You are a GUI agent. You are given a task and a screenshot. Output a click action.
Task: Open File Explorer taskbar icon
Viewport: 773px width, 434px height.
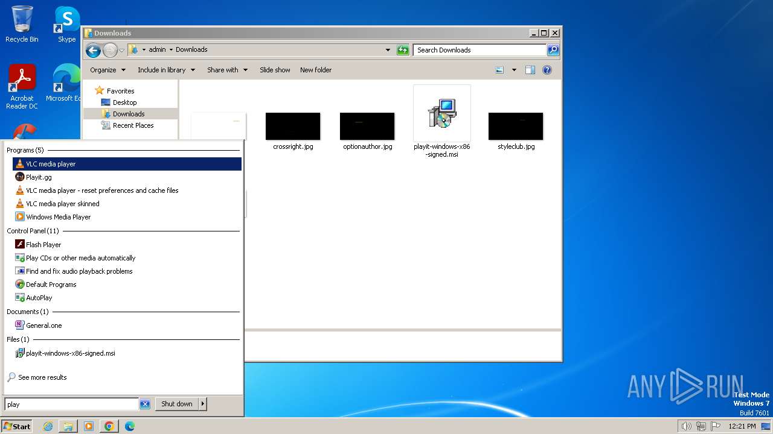pyautogui.click(x=68, y=426)
